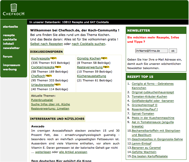Open the Putenbrustsalat current topic

click(42, 100)
